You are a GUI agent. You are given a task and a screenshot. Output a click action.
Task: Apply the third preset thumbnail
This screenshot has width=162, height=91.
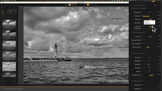[9, 45]
